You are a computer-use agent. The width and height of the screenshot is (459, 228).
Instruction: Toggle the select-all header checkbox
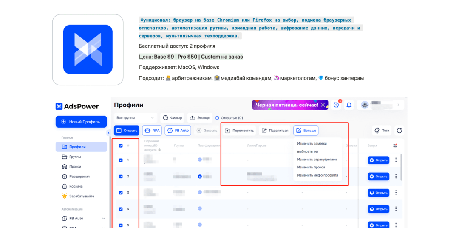[x=121, y=145]
